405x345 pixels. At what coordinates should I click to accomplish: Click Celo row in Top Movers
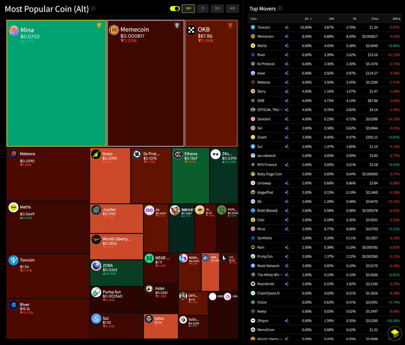pos(325,220)
